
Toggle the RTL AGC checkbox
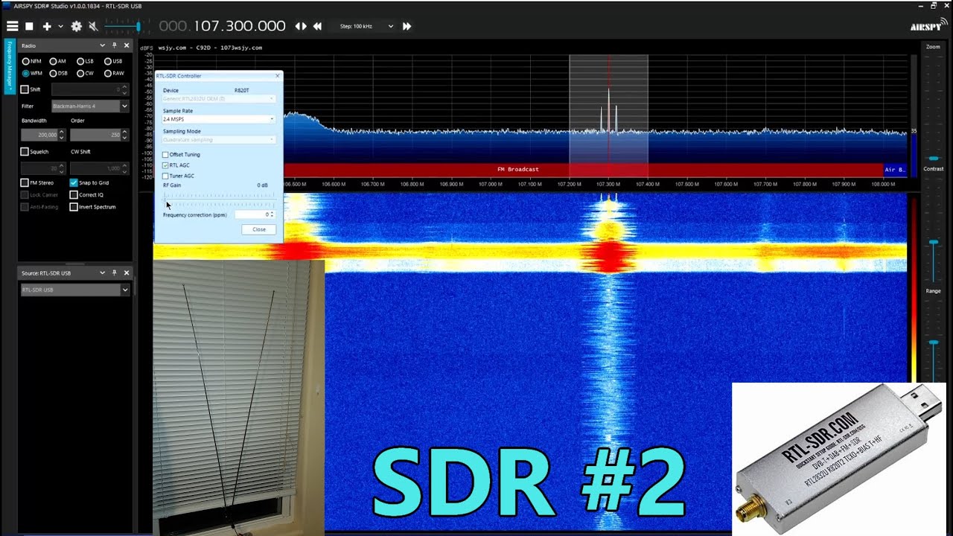(x=165, y=165)
